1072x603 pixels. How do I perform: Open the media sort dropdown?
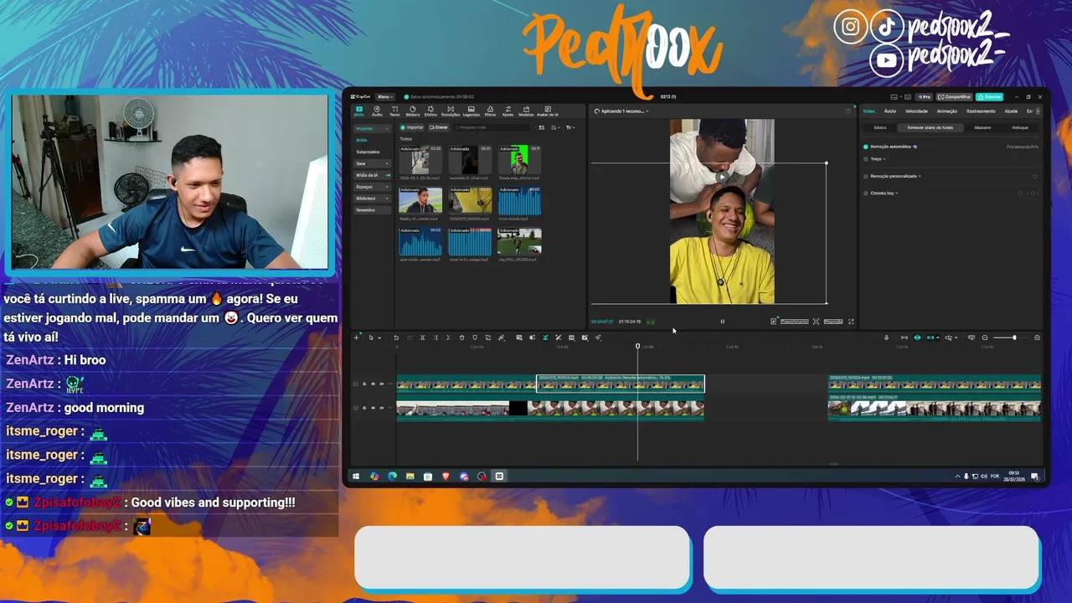click(x=555, y=127)
